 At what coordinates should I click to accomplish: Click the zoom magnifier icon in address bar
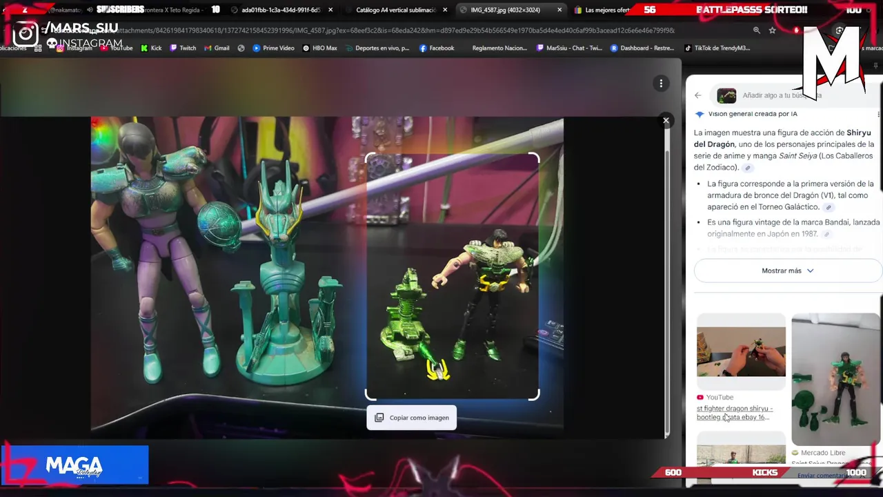(757, 30)
